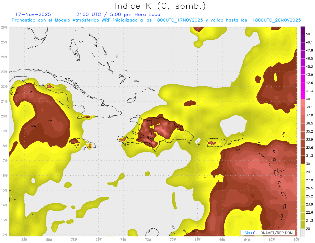
Task: Click the 23N latitude label
Action: click(x=4, y=72)
